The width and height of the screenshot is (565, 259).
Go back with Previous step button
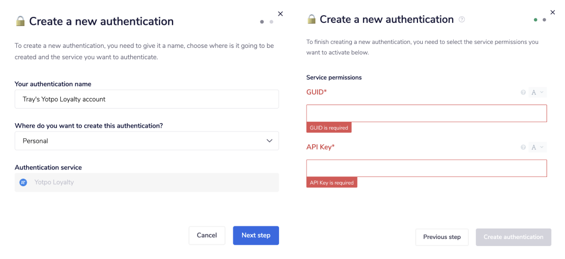tap(442, 237)
